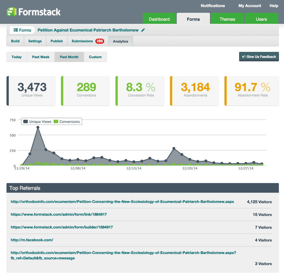
Task: Open My Account
Action: [x=250, y=6]
